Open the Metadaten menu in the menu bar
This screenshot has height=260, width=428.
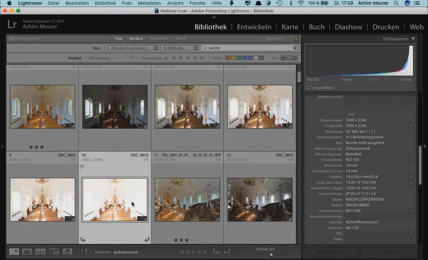click(149, 3)
